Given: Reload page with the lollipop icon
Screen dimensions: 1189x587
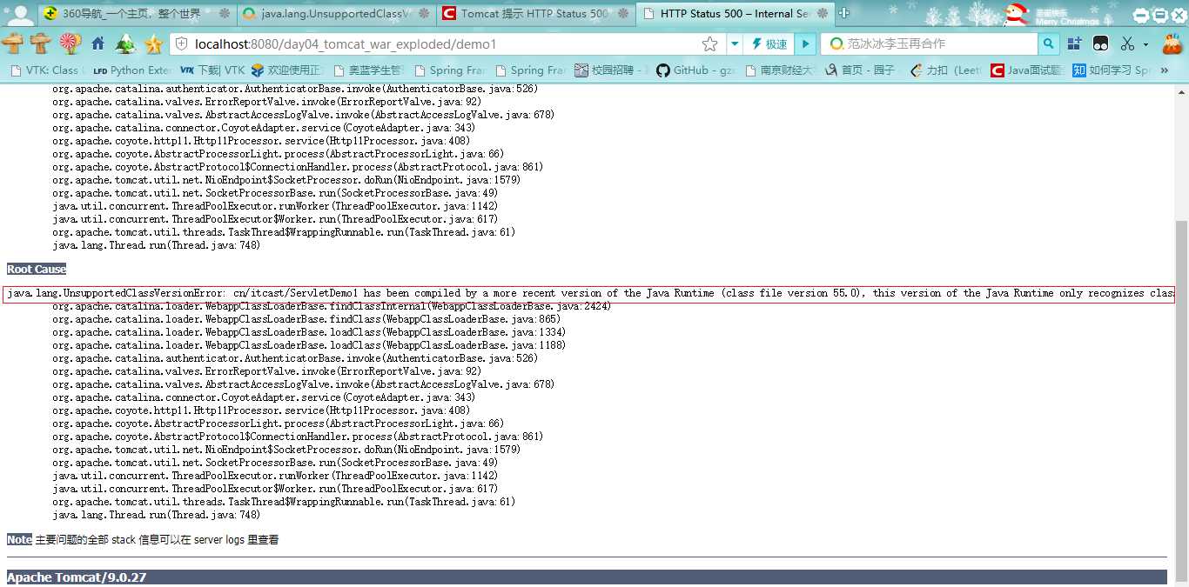Looking at the screenshot, I should (69, 43).
